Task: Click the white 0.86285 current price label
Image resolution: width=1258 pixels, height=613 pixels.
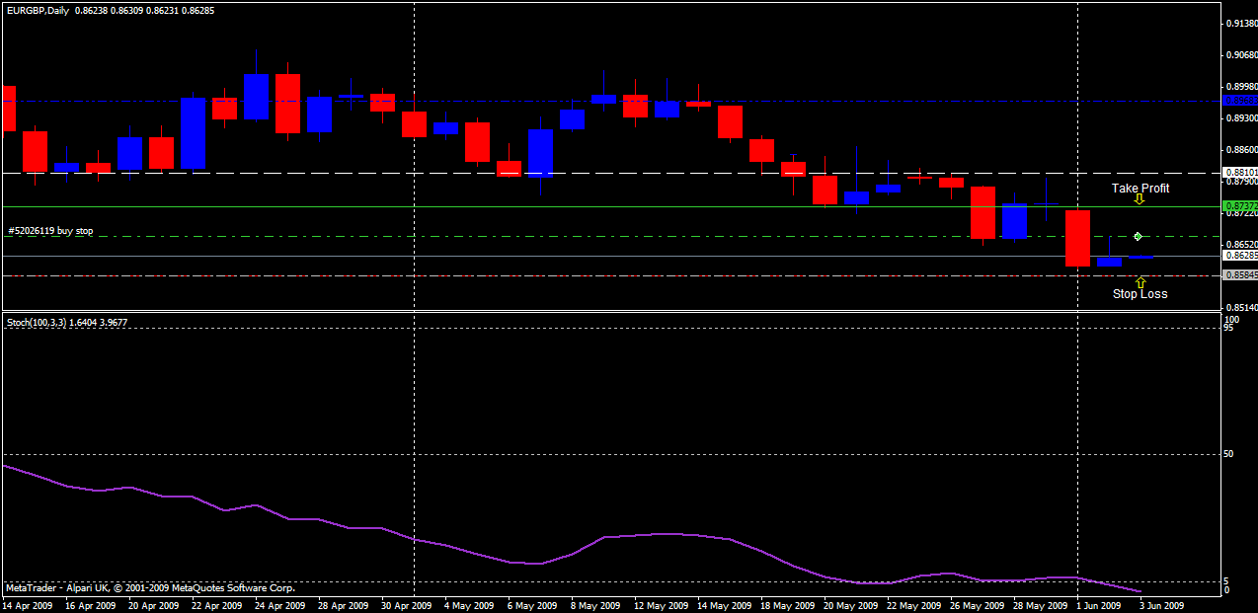Action: (1240, 255)
